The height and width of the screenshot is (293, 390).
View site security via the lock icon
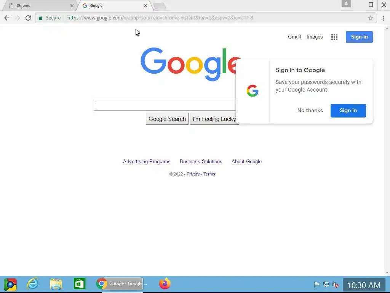pyautogui.click(x=41, y=18)
